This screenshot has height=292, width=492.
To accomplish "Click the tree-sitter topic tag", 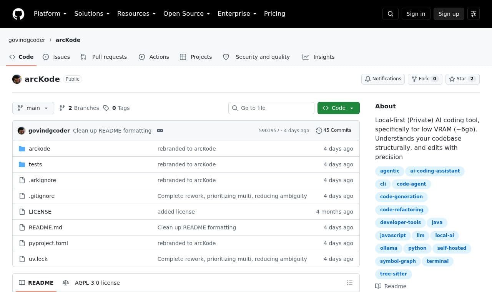I will point(394,274).
